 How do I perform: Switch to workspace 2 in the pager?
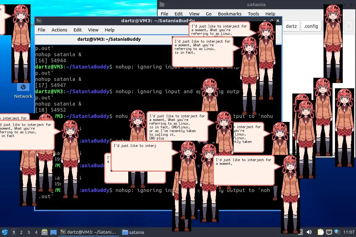21,232
